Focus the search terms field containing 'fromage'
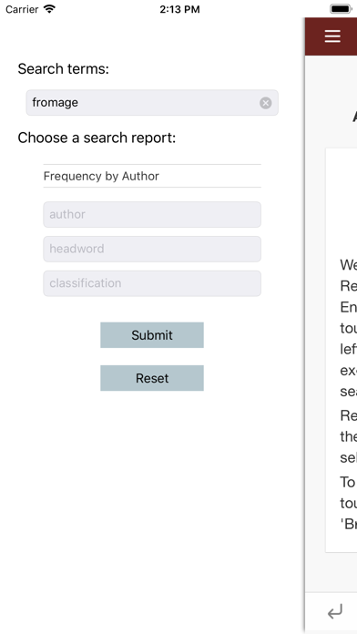This screenshot has width=357, height=634. coord(152,103)
